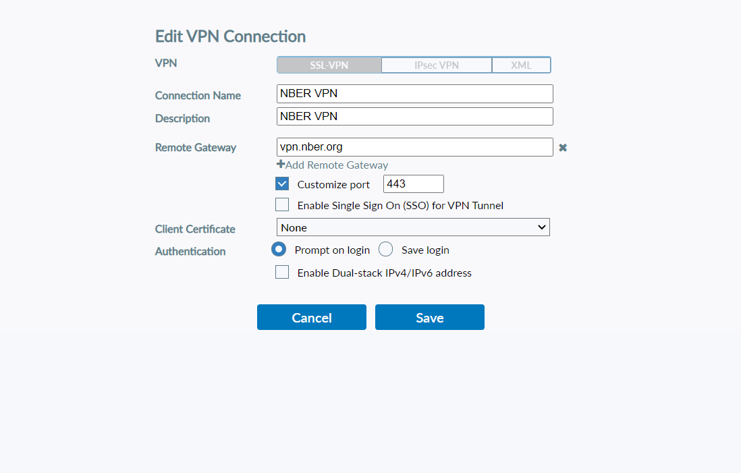Select Save login radio button
Viewport: 741px width, 473px height.
tap(385, 249)
